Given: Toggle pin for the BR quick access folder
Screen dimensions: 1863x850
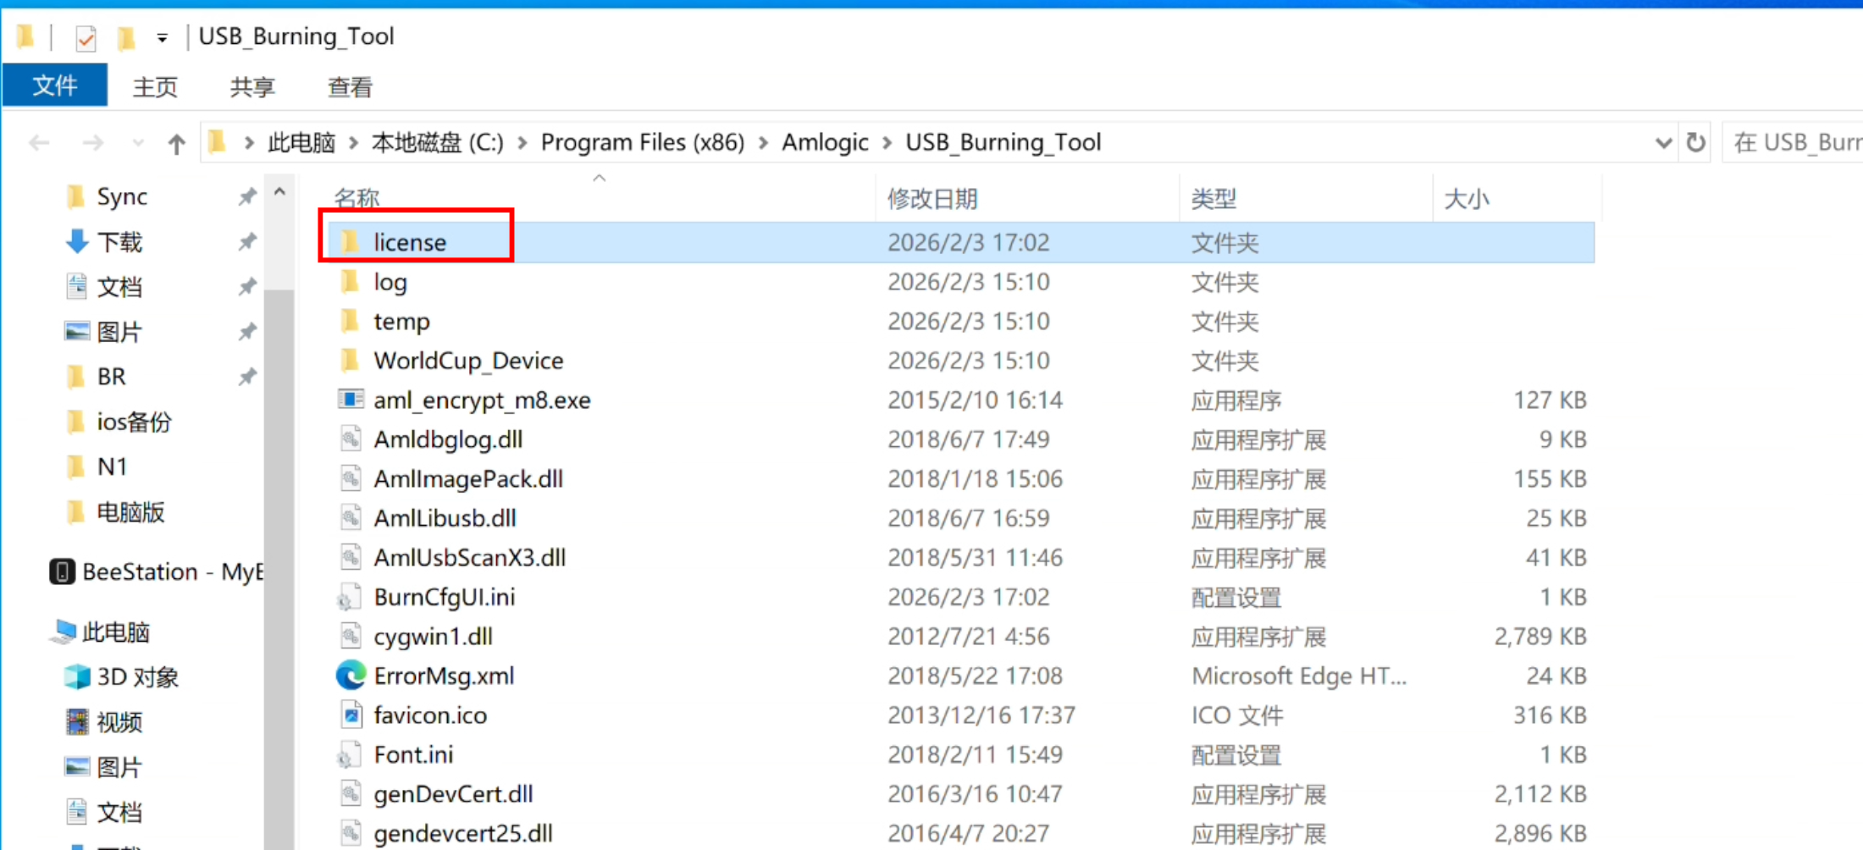Looking at the screenshot, I should point(246,377).
